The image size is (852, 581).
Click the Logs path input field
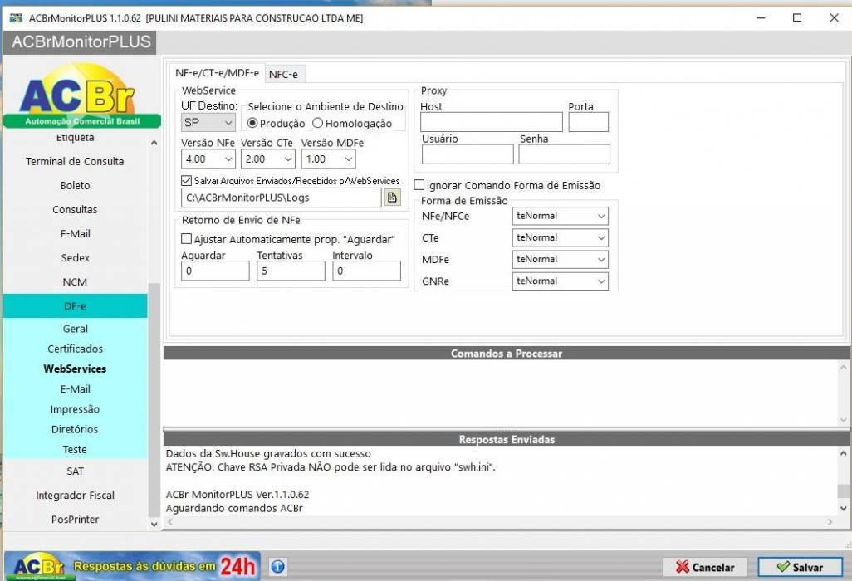coord(282,198)
